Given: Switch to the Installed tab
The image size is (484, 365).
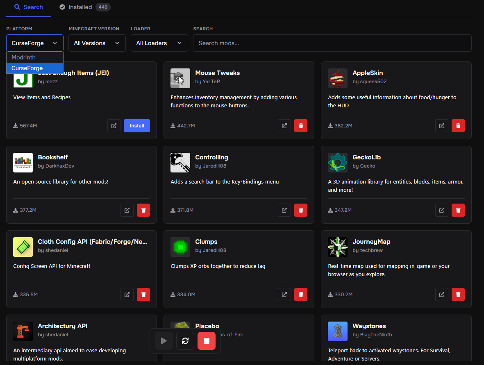Looking at the screenshot, I should (x=84, y=7).
